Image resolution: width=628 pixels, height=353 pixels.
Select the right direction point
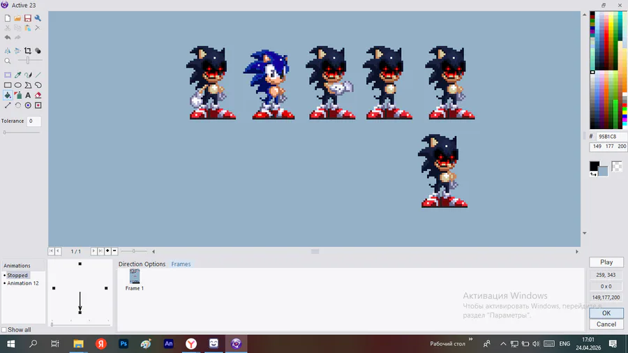pos(106,288)
